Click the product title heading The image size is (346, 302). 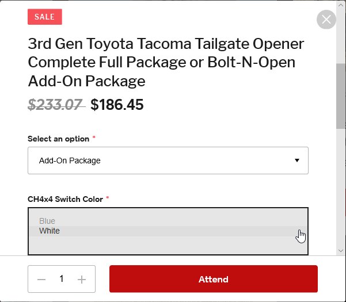pos(166,62)
